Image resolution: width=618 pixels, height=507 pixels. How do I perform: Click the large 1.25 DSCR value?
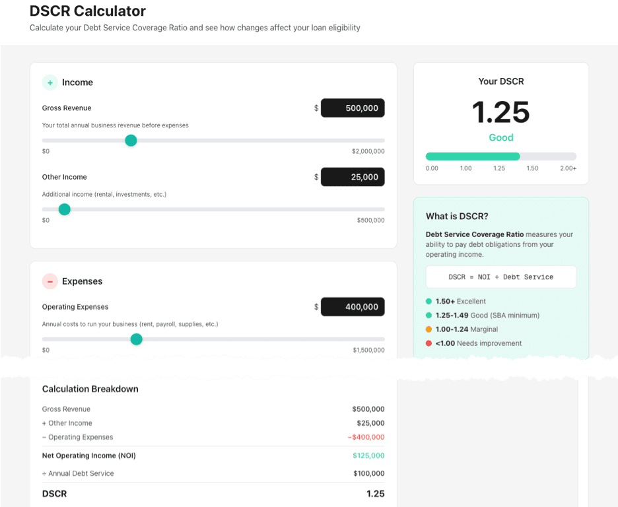click(x=500, y=113)
